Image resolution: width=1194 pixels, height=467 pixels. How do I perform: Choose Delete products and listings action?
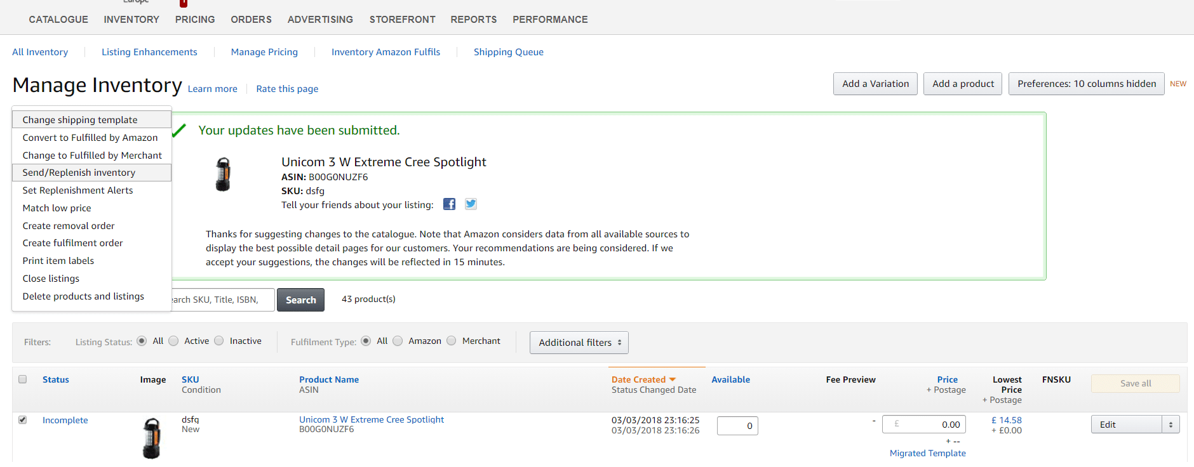pyautogui.click(x=92, y=296)
